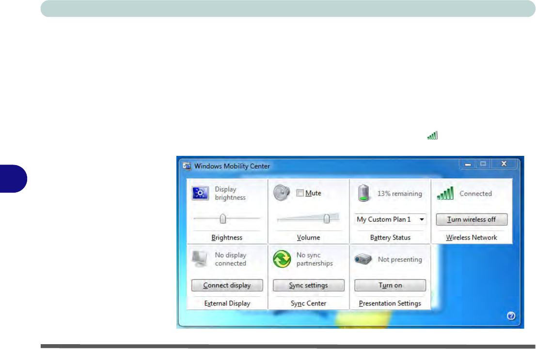536x349 pixels.
Task: Turn on presentation settings
Action: [x=390, y=285]
